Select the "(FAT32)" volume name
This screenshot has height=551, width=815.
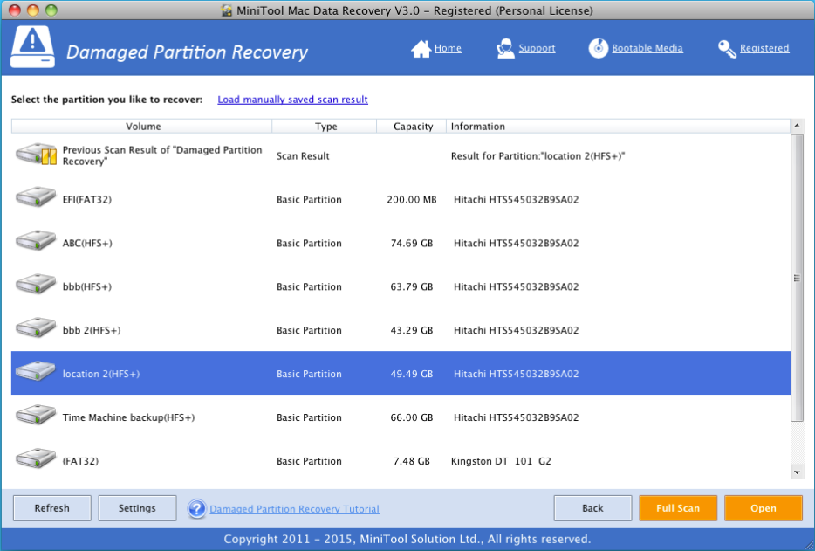coord(80,461)
